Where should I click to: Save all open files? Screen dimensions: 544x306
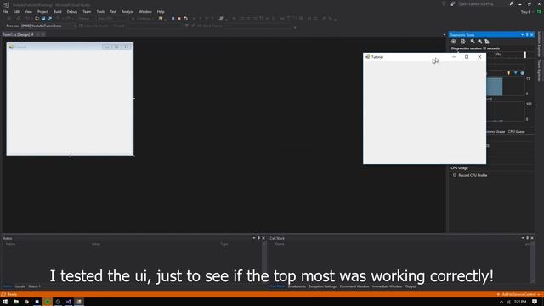(x=49, y=19)
